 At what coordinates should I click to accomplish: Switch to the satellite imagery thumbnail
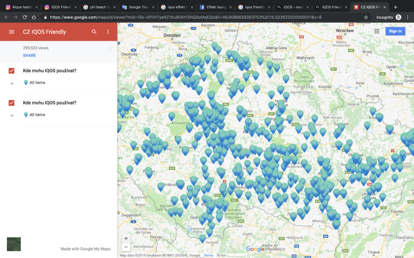14,244
